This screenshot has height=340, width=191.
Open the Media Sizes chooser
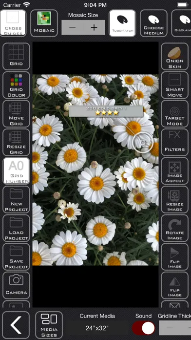coord(49,325)
